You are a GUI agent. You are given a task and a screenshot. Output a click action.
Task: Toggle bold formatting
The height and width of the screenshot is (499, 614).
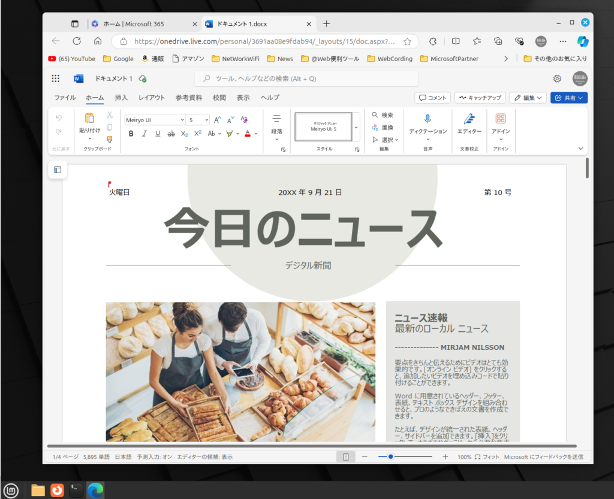(x=131, y=134)
